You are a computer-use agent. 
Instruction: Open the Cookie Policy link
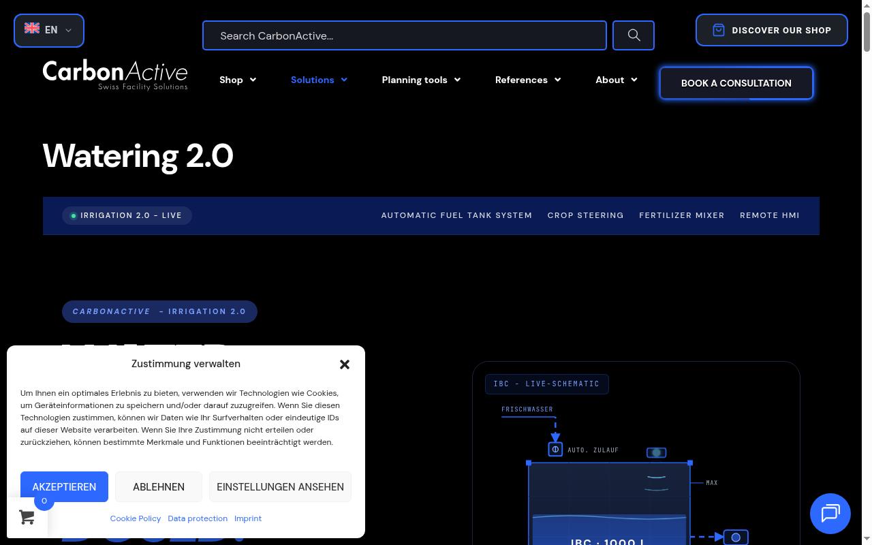[x=136, y=518]
